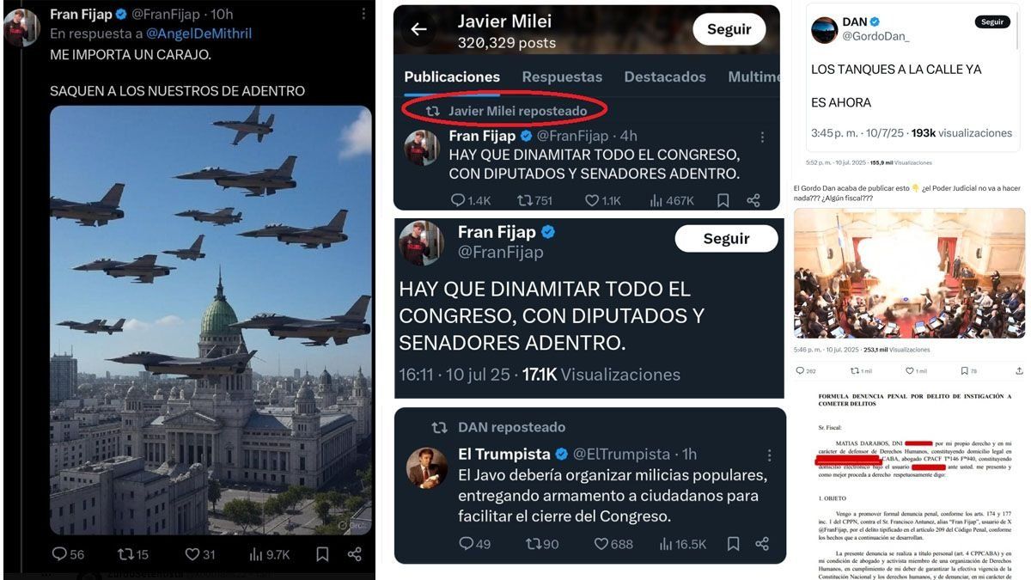
Task: Bookmark the jets-over-Congress tweet with 9.7K views
Action: point(322,554)
